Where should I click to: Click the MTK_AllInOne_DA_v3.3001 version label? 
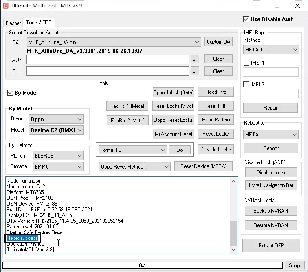coord(84,51)
